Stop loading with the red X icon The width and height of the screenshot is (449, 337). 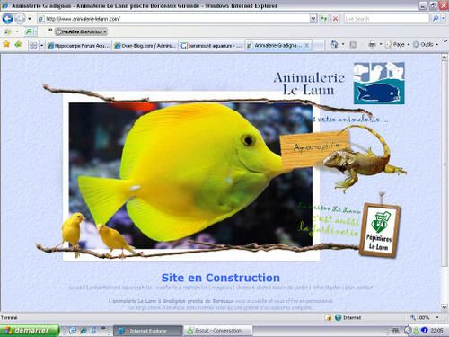pyautogui.click(x=336, y=19)
